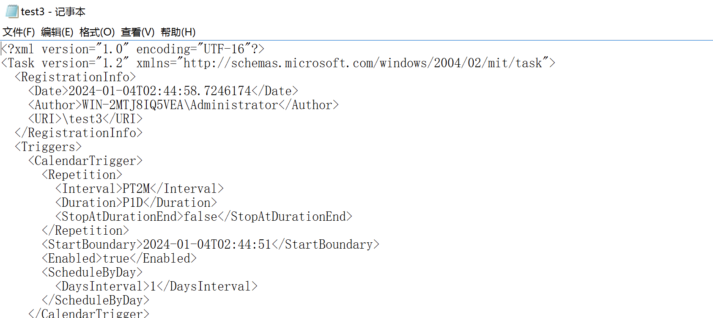Click the StartBoundary value 2024-01-04T02:44:51
Viewport: 713px width, 318px height.
click(x=207, y=244)
